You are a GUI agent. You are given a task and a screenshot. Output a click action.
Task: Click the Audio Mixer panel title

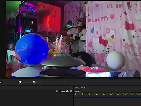click(x=80, y=88)
